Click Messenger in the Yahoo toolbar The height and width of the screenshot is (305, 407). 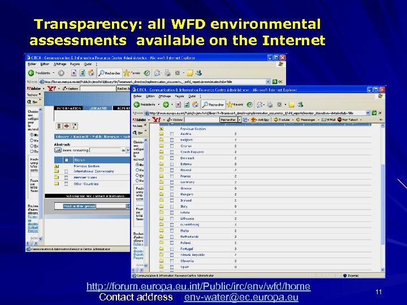[306, 120]
